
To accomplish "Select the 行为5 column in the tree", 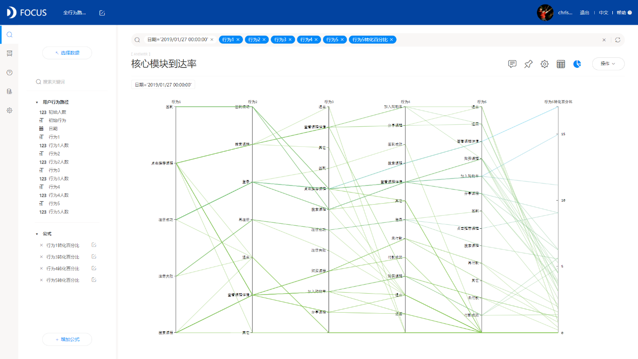I will [54, 204].
